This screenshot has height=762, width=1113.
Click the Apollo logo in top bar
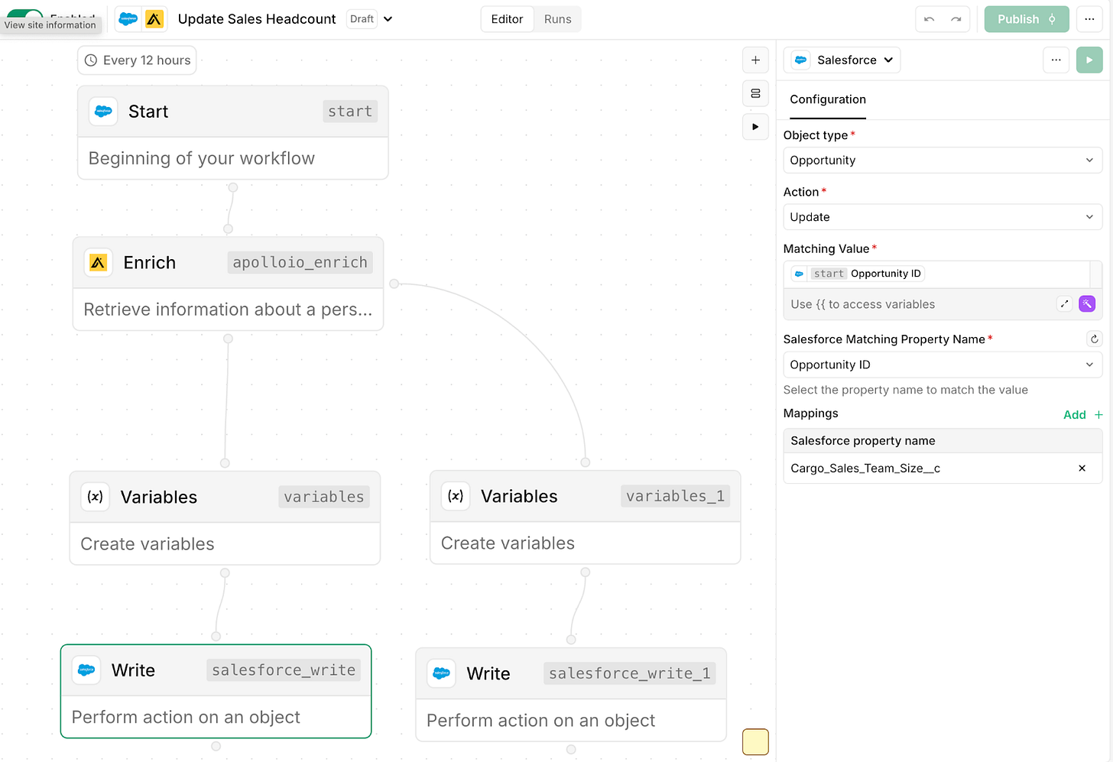[154, 19]
